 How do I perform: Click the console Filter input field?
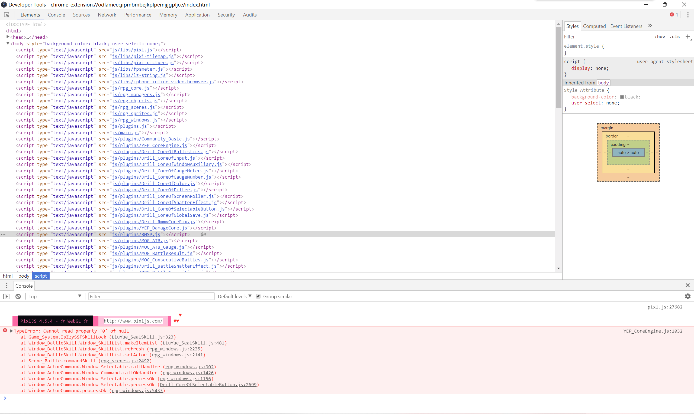point(151,296)
